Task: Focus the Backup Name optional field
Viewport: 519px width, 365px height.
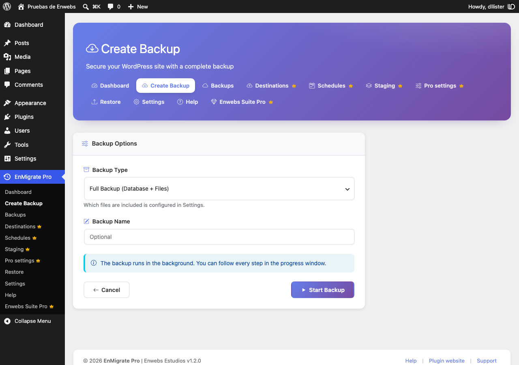Action: [x=219, y=237]
